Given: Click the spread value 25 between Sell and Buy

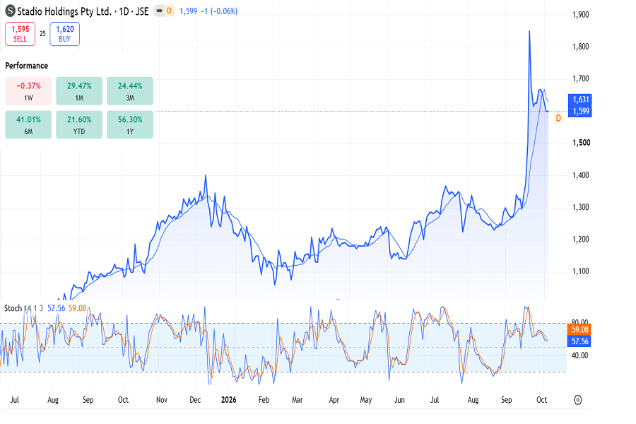Looking at the screenshot, I should coord(42,34).
